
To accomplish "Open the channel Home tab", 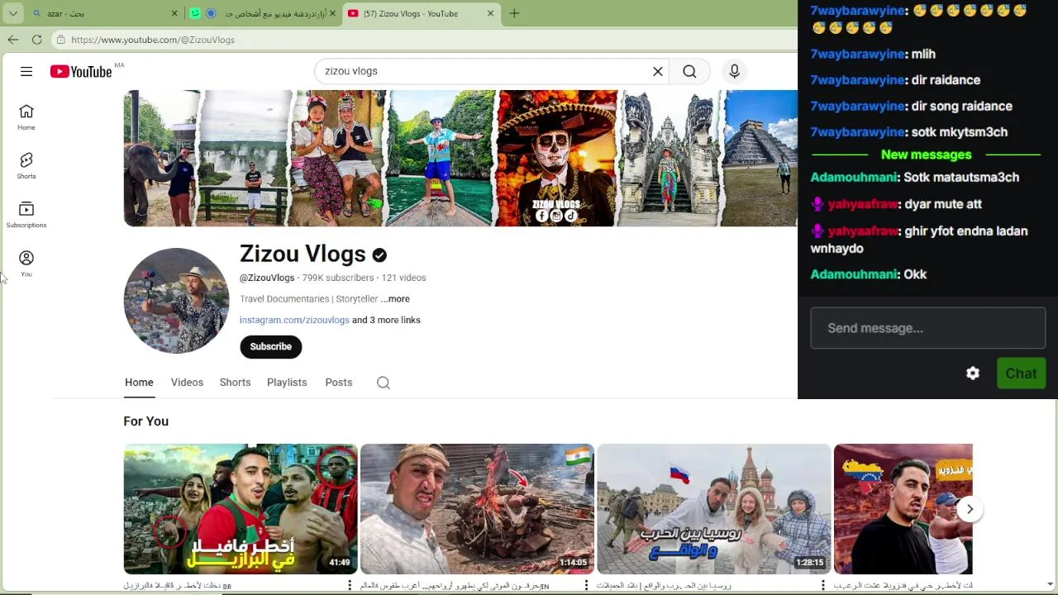I will [139, 383].
